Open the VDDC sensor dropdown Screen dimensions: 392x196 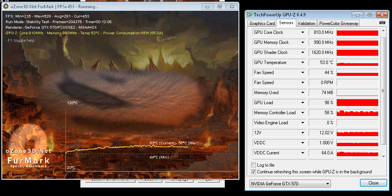303,143
